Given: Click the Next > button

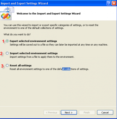Looking at the screenshot, I should pyautogui.click(x=69, y=112).
